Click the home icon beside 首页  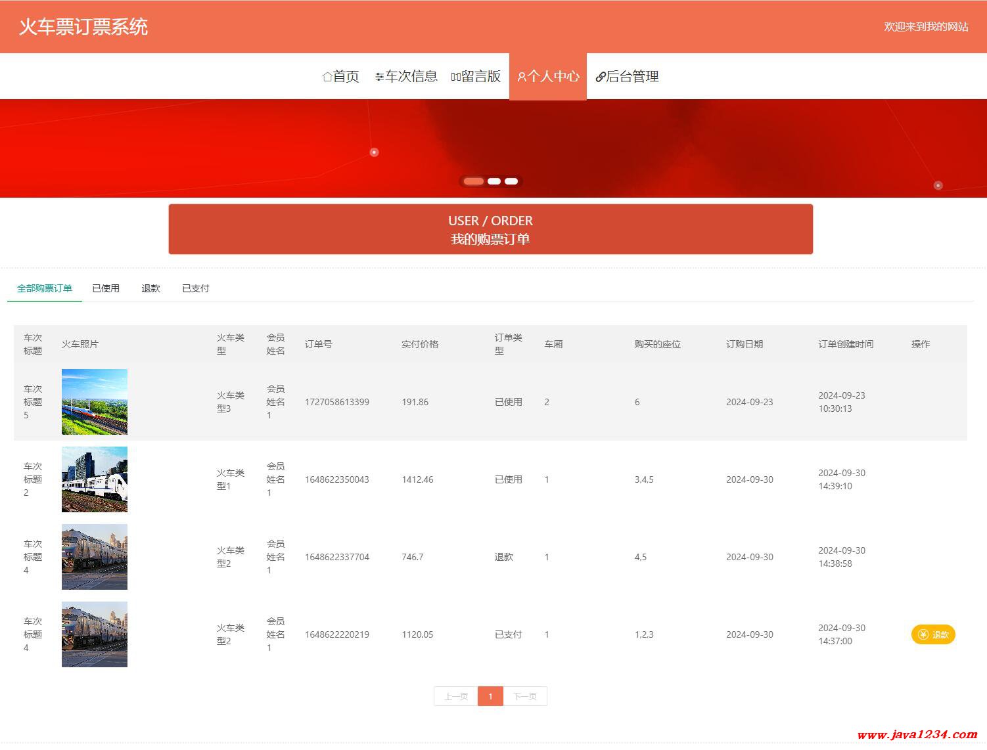327,77
